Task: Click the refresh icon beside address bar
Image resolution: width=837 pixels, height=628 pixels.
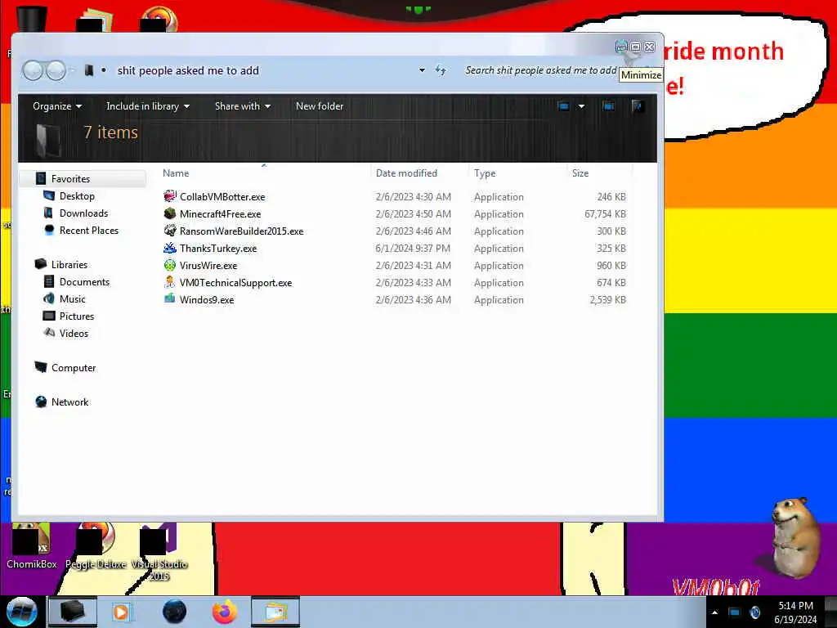Action: tap(441, 70)
